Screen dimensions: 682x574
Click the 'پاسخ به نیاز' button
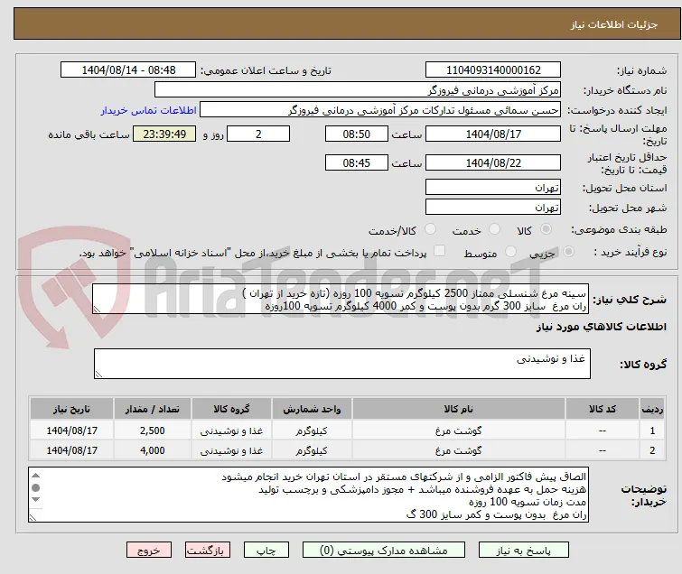(x=524, y=551)
